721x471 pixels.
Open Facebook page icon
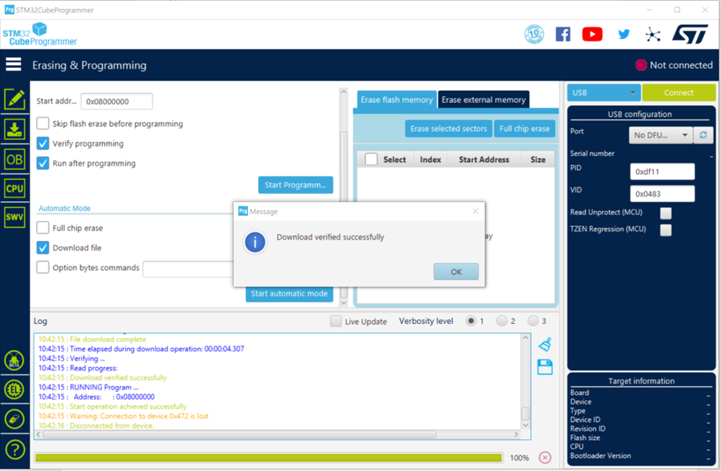point(563,34)
